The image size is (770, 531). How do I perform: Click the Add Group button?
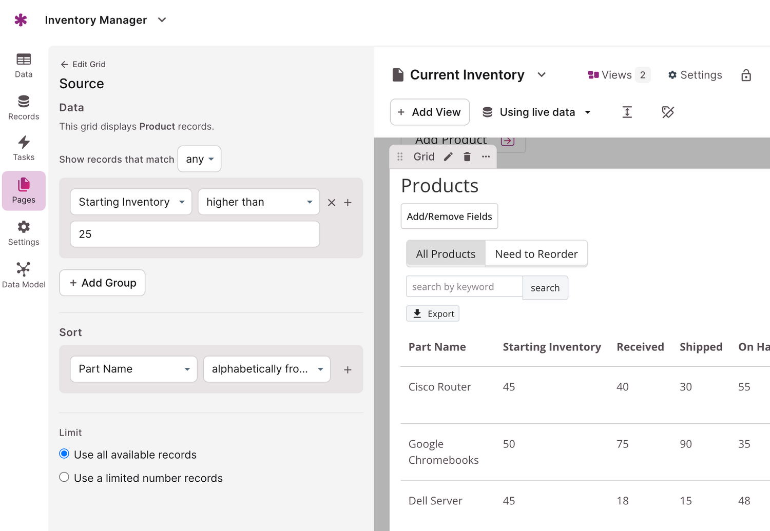tap(102, 283)
